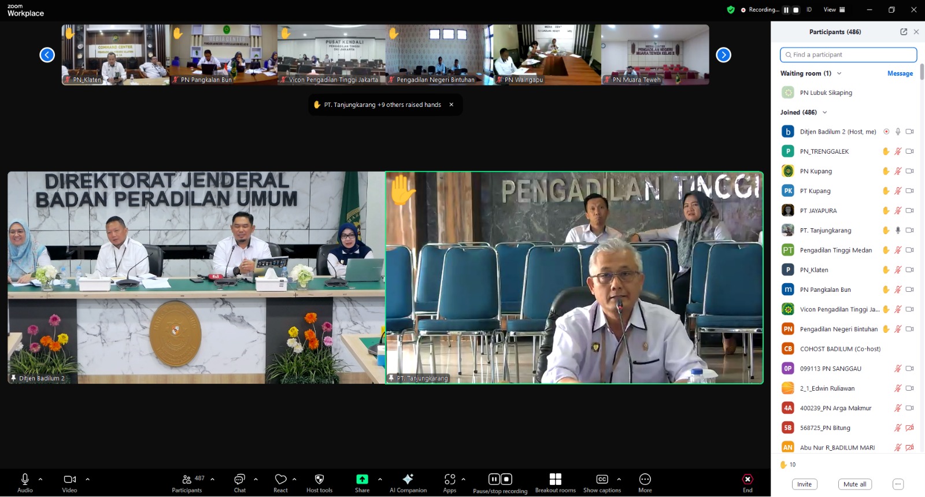This screenshot has height=497, width=925.
Task: Expand the arrow next to Show captions
Action: pyautogui.click(x=619, y=479)
